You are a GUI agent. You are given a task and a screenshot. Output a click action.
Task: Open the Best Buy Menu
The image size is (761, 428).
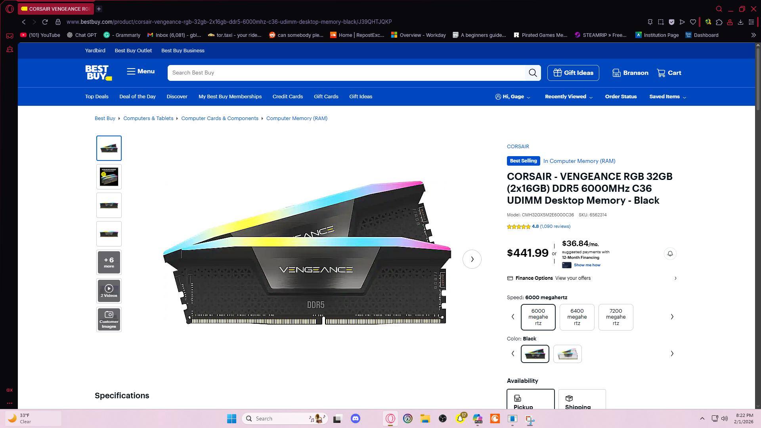140,71
